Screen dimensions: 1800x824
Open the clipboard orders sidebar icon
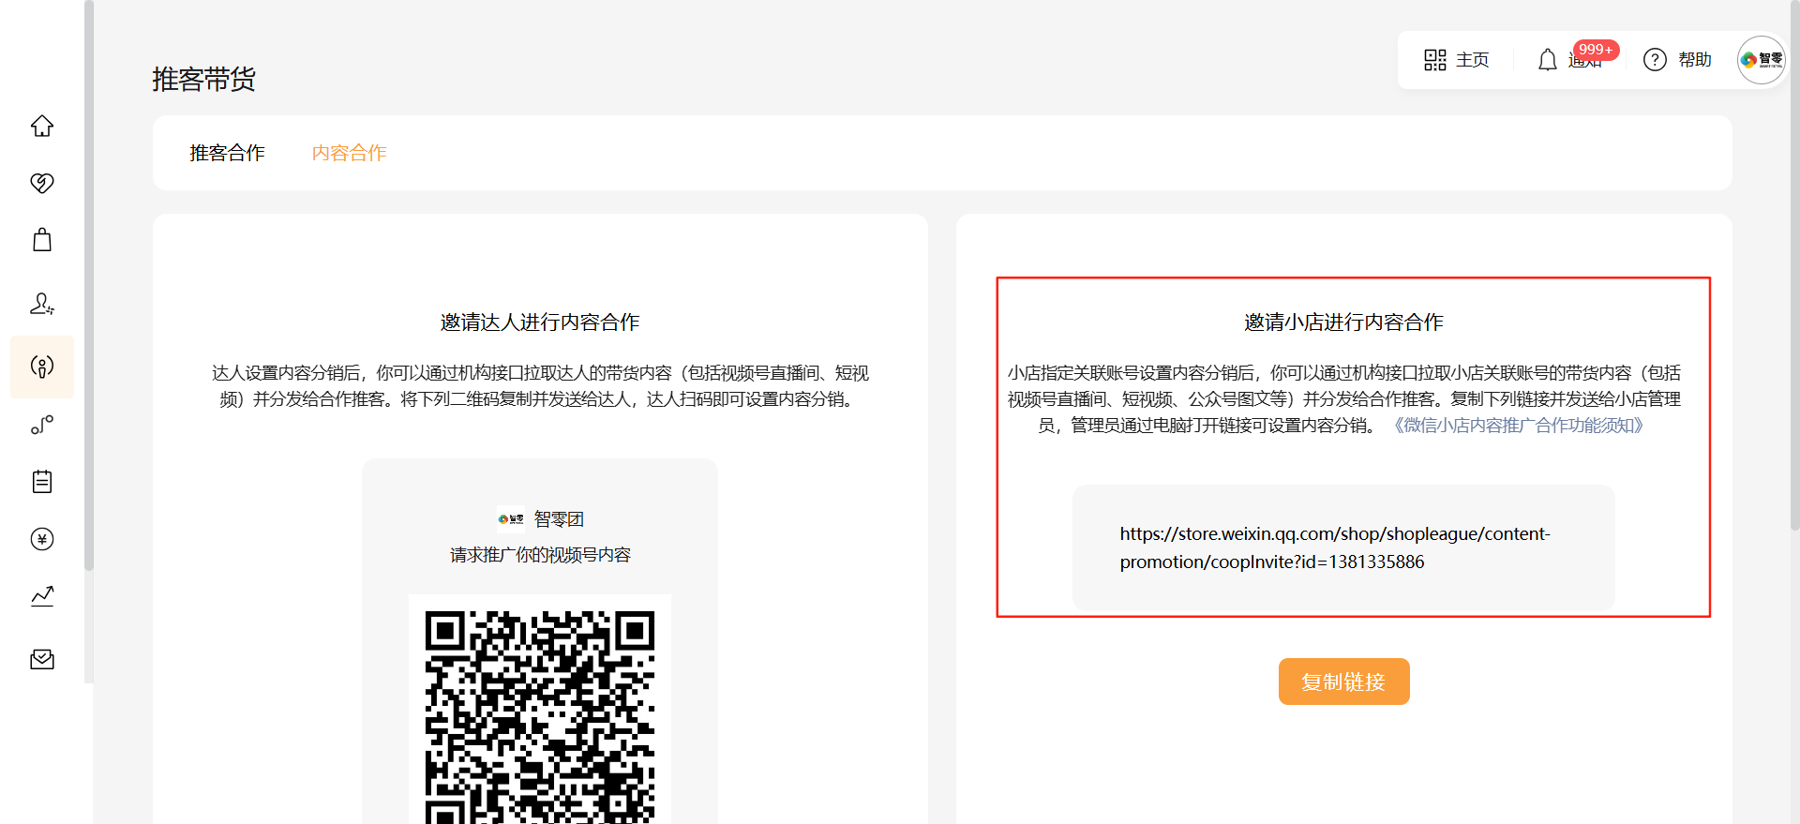pyautogui.click(x=42, y=482)
